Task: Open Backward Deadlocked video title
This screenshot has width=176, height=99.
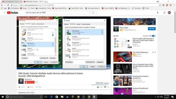Action: tap(140, 88)
